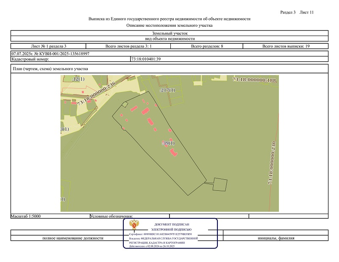Select the "Лист № 1 раздела 3" cell
This screenshot has height=262, width=339.
click(49, 46)
